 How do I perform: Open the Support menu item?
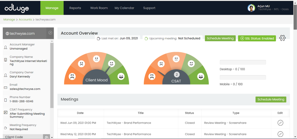pos(149,8)
